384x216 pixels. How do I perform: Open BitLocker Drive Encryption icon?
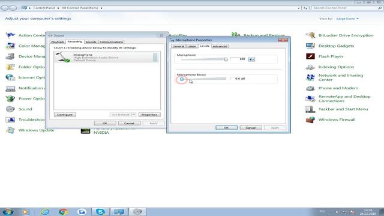(310, 35)
